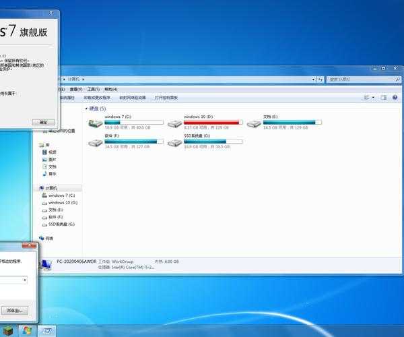404x337 pixels.
Task: Open the address bar history dropdown arrow
Action: point(314,80)
